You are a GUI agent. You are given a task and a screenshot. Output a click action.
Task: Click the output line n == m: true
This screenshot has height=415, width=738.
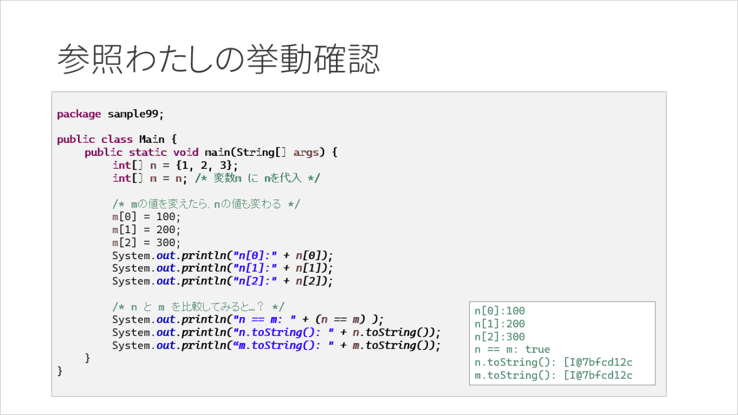pos(512,349)
